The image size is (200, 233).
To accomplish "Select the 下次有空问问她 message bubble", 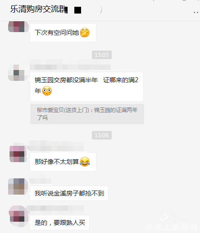I will (x=63, y=33).
